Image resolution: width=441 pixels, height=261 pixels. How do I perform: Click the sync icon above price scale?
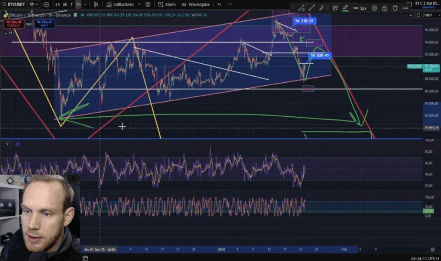(x=418, y=15)
